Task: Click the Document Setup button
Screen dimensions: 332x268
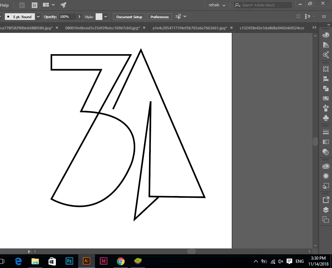Action: [129, 17]
